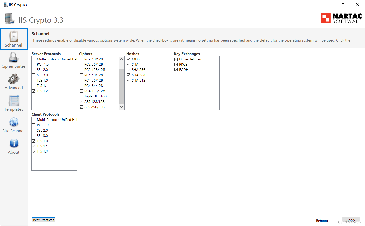This screenshot has height=226, width=365.
Task: Enable the Triple DES 168 cipher
Action: click(x=81, y=96)
